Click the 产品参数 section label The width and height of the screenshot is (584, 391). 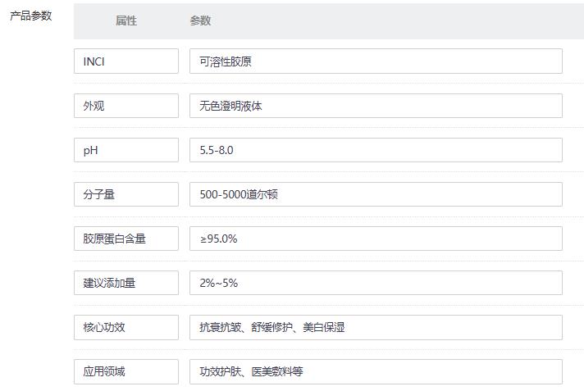pos(30,16)
